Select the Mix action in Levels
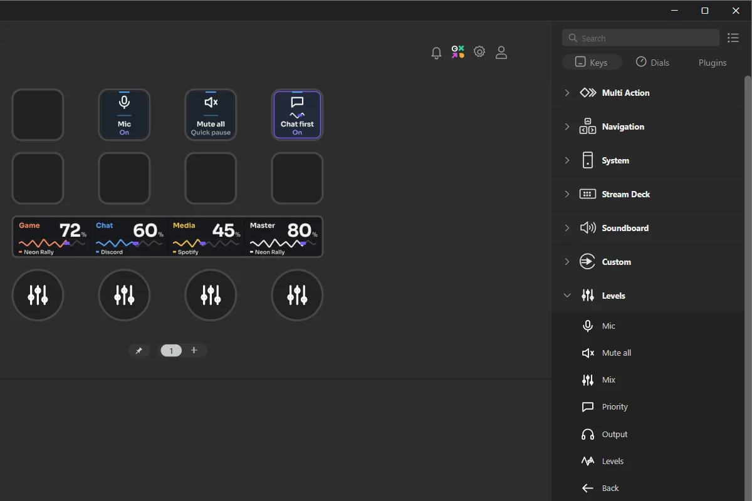The width and height of the screenshot is (752, 501). (648, 380)
